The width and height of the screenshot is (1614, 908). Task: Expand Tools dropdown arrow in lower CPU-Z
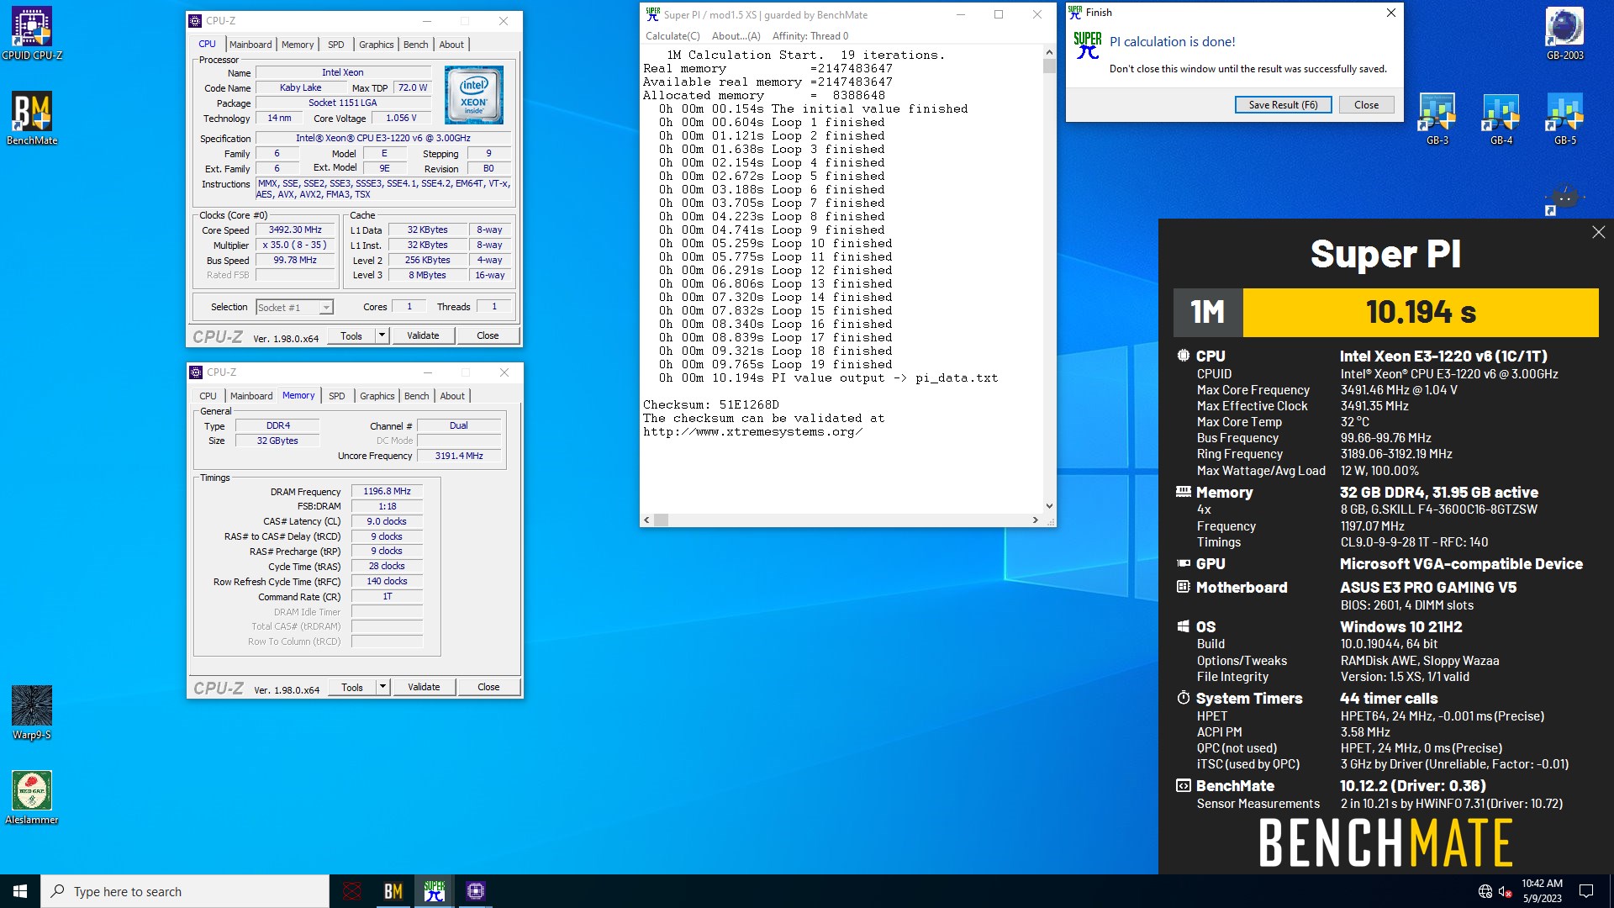[x=382, y=687]
